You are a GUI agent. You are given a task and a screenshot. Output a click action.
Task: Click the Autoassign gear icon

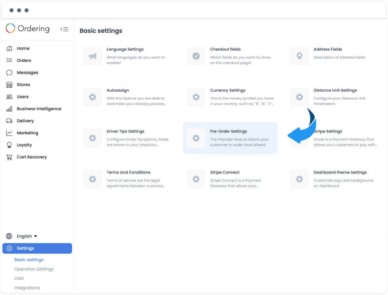click(x=93, y=97)
